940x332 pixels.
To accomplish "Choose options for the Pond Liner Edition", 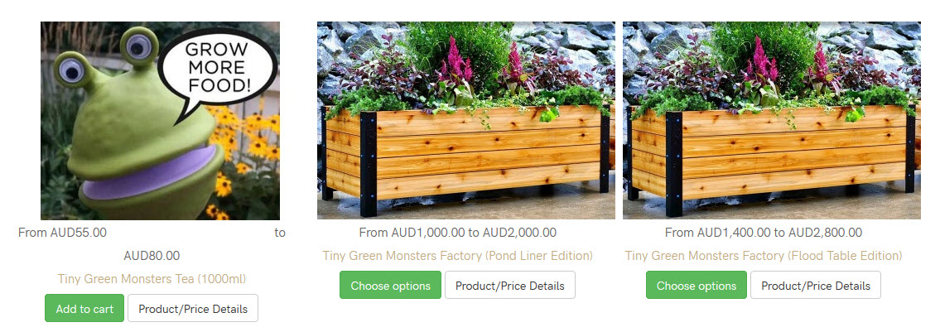I will coord(390,285).
